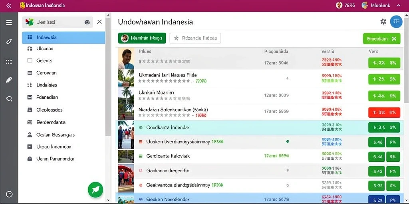Click the palm thumbnail beside Uknkan Moanian
Screen dimensions: 409x204
point(126,95)
